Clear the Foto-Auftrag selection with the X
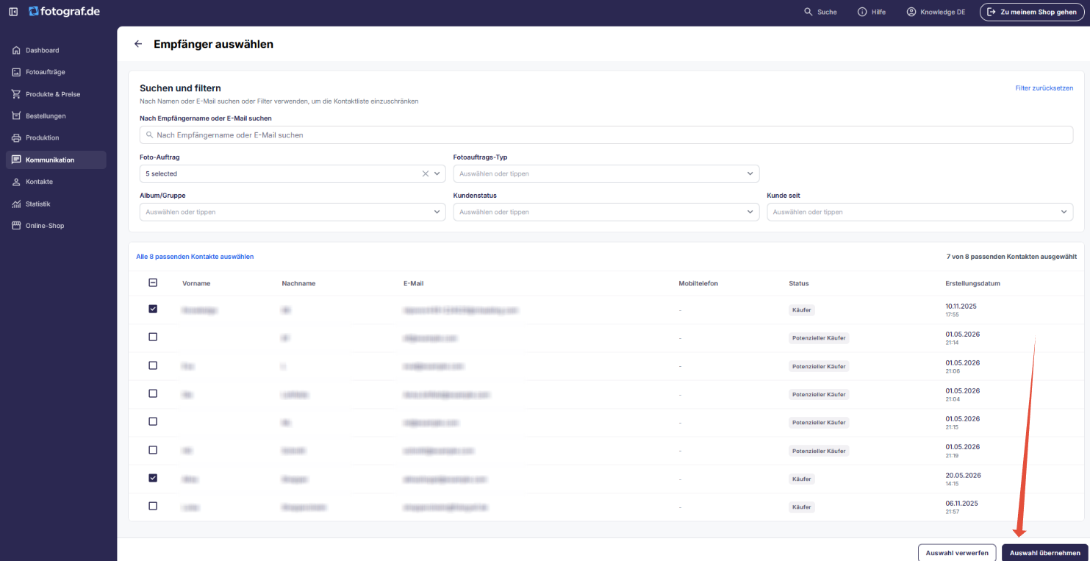1090x561 pixels. click(425, 174)
